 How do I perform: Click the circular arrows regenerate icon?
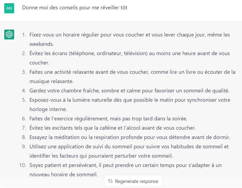110,181
